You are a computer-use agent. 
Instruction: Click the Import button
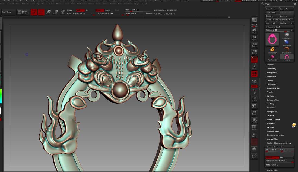[272, 16]
